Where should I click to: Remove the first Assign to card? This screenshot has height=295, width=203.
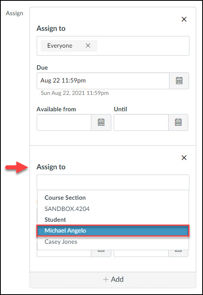coord(184,19)
